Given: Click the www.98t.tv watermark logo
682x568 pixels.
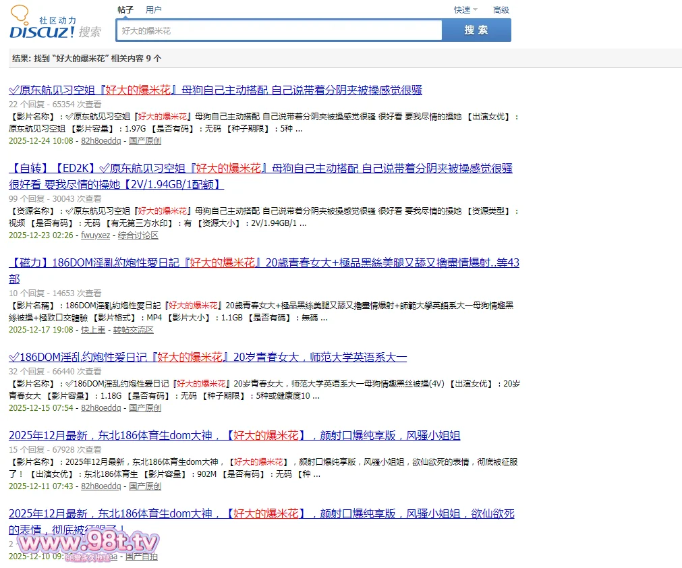Looking at the screenshot, I should (x=86, y=544).
